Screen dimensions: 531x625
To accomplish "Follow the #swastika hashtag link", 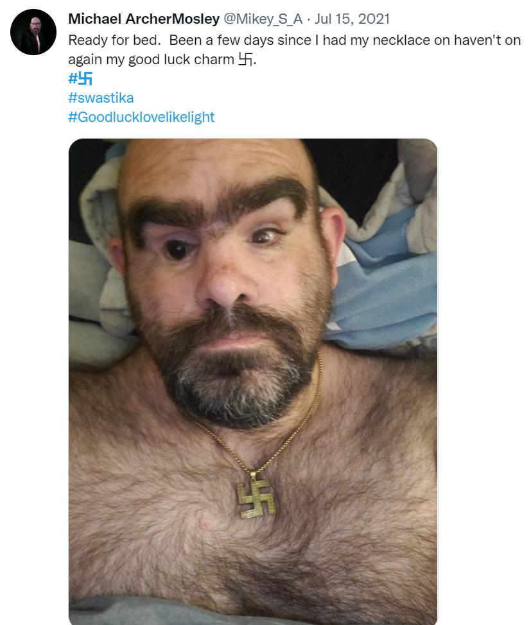I will pos(101,98).
